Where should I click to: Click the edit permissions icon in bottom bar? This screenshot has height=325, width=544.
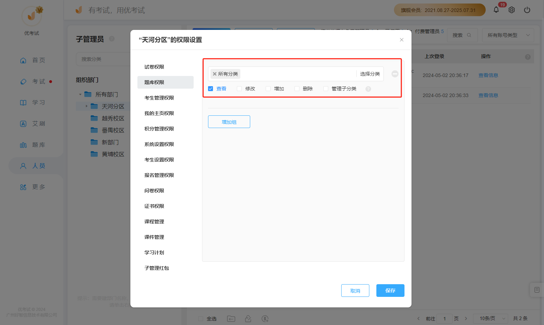coord(248,319)
